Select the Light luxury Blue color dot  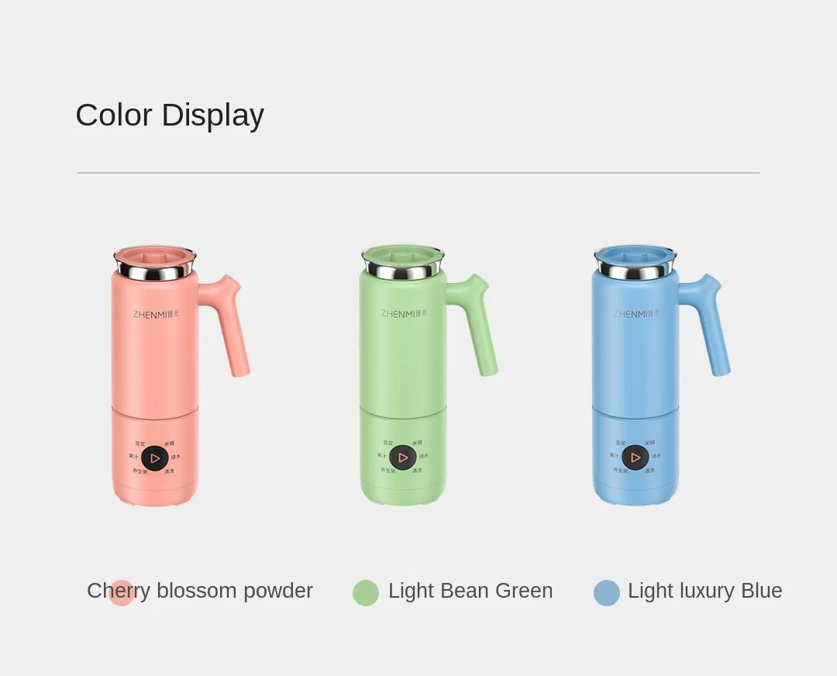607,593
